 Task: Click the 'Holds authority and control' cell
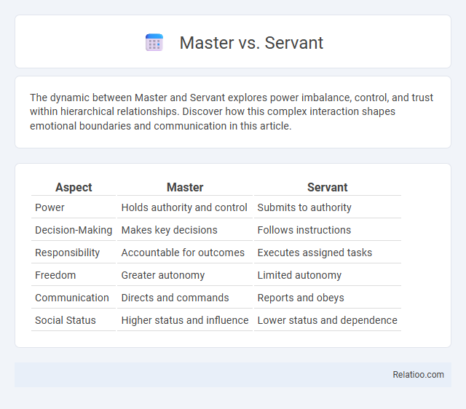click(x=185, y=207)
